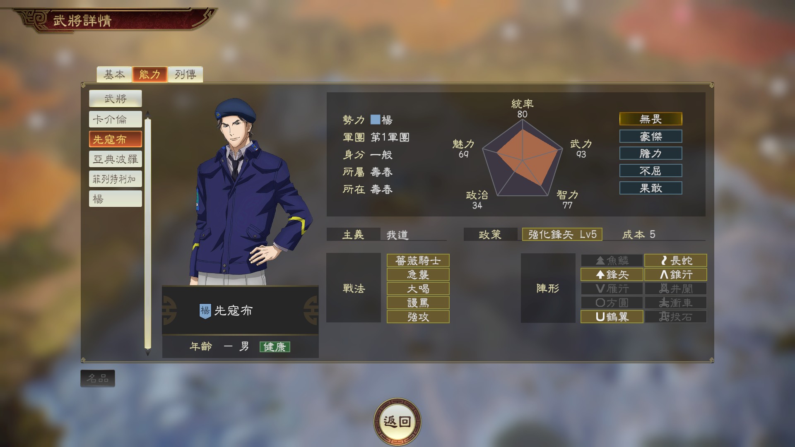The height and width of the screenshot is (447, 795).
Task: Switch to the 基本 tab
Action: 114,74
